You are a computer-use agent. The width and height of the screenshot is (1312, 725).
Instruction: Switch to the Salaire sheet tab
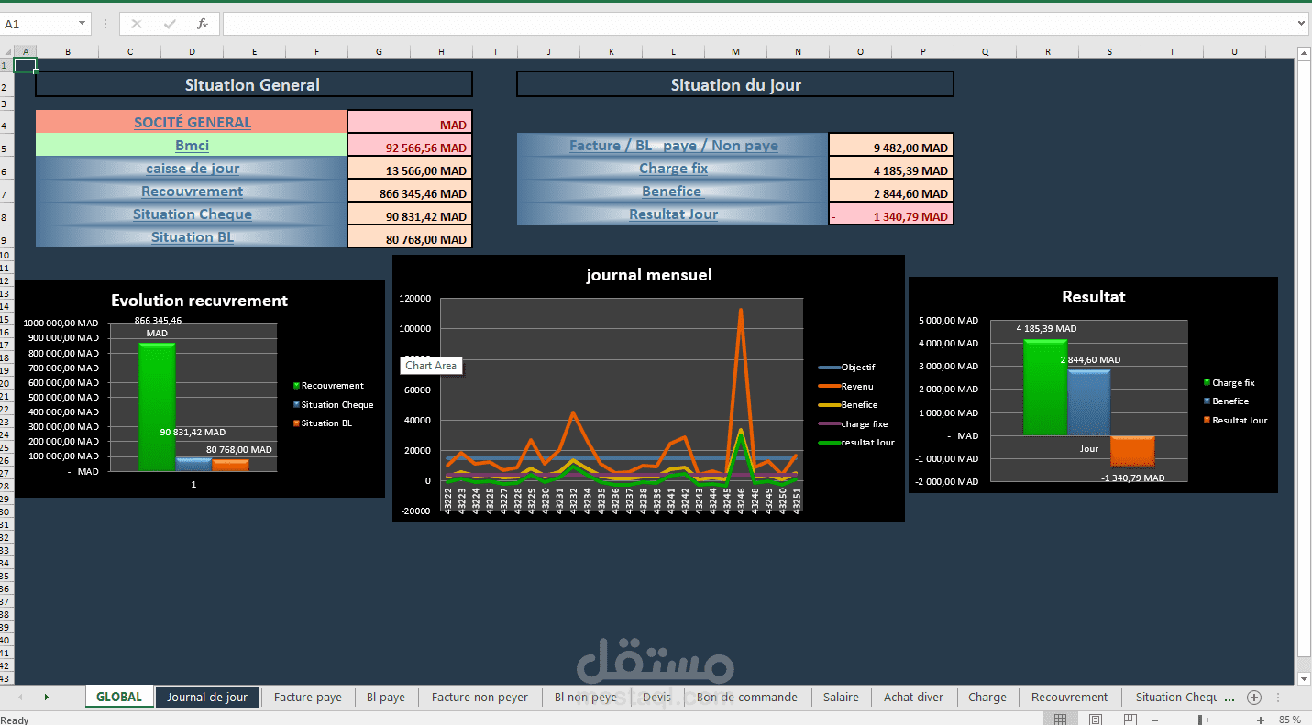point(841,697)
